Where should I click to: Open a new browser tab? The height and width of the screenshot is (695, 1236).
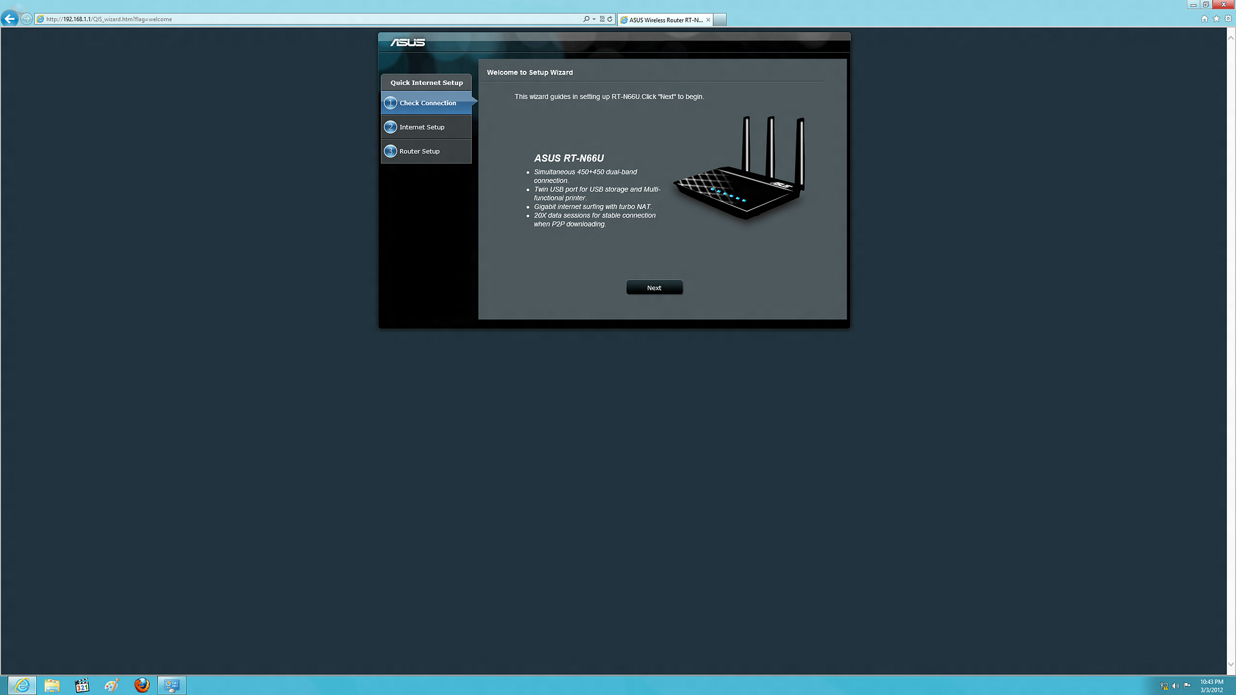click(x=720, y=19)
